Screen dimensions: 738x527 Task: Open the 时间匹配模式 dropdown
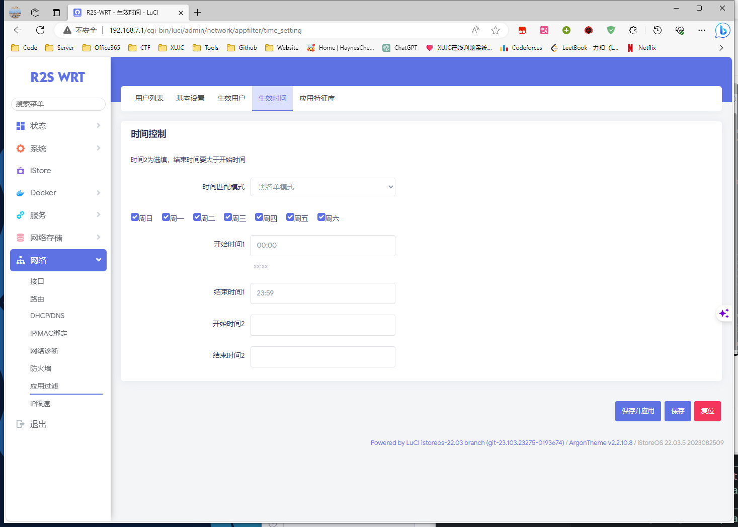tap(323, 187)
